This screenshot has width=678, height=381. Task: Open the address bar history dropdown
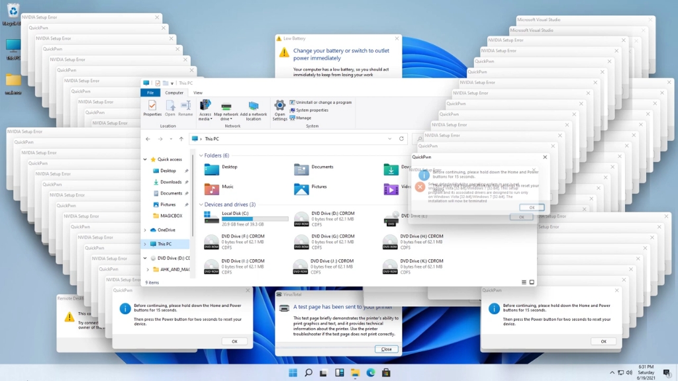(x=389, y=139)
